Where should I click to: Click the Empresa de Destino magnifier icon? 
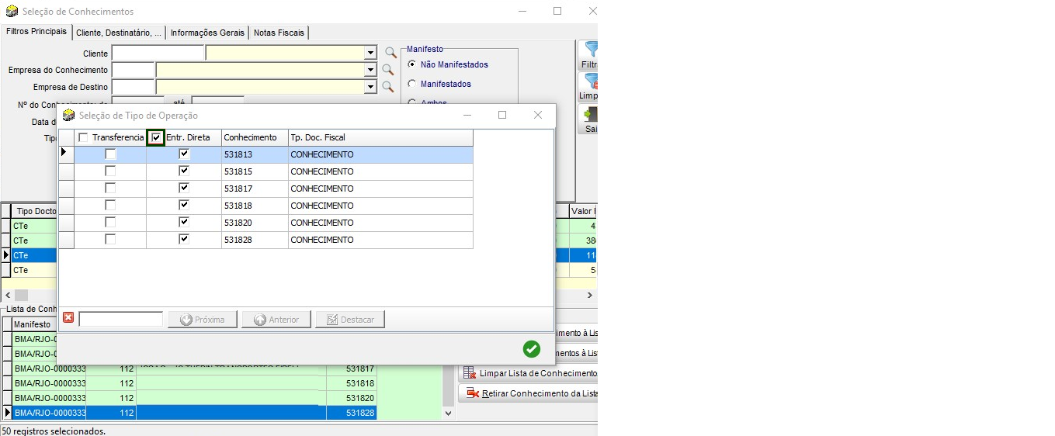pyautogui.click(x=387, y=87)
